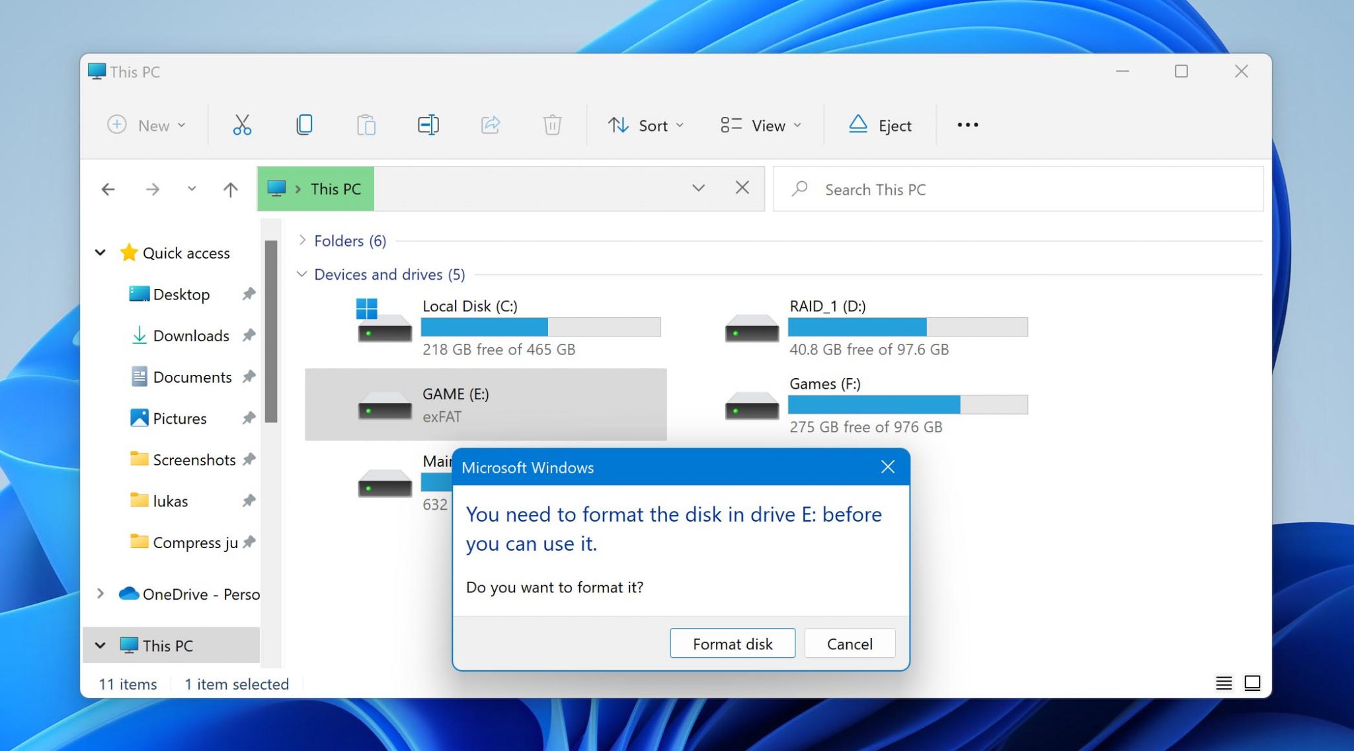
Task: Toggle thumbnail layout view icon
Action: click(1252, 682)
